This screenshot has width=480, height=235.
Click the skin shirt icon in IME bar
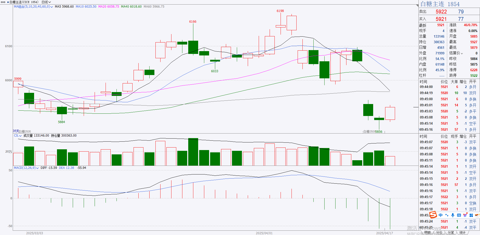[465, 215]
